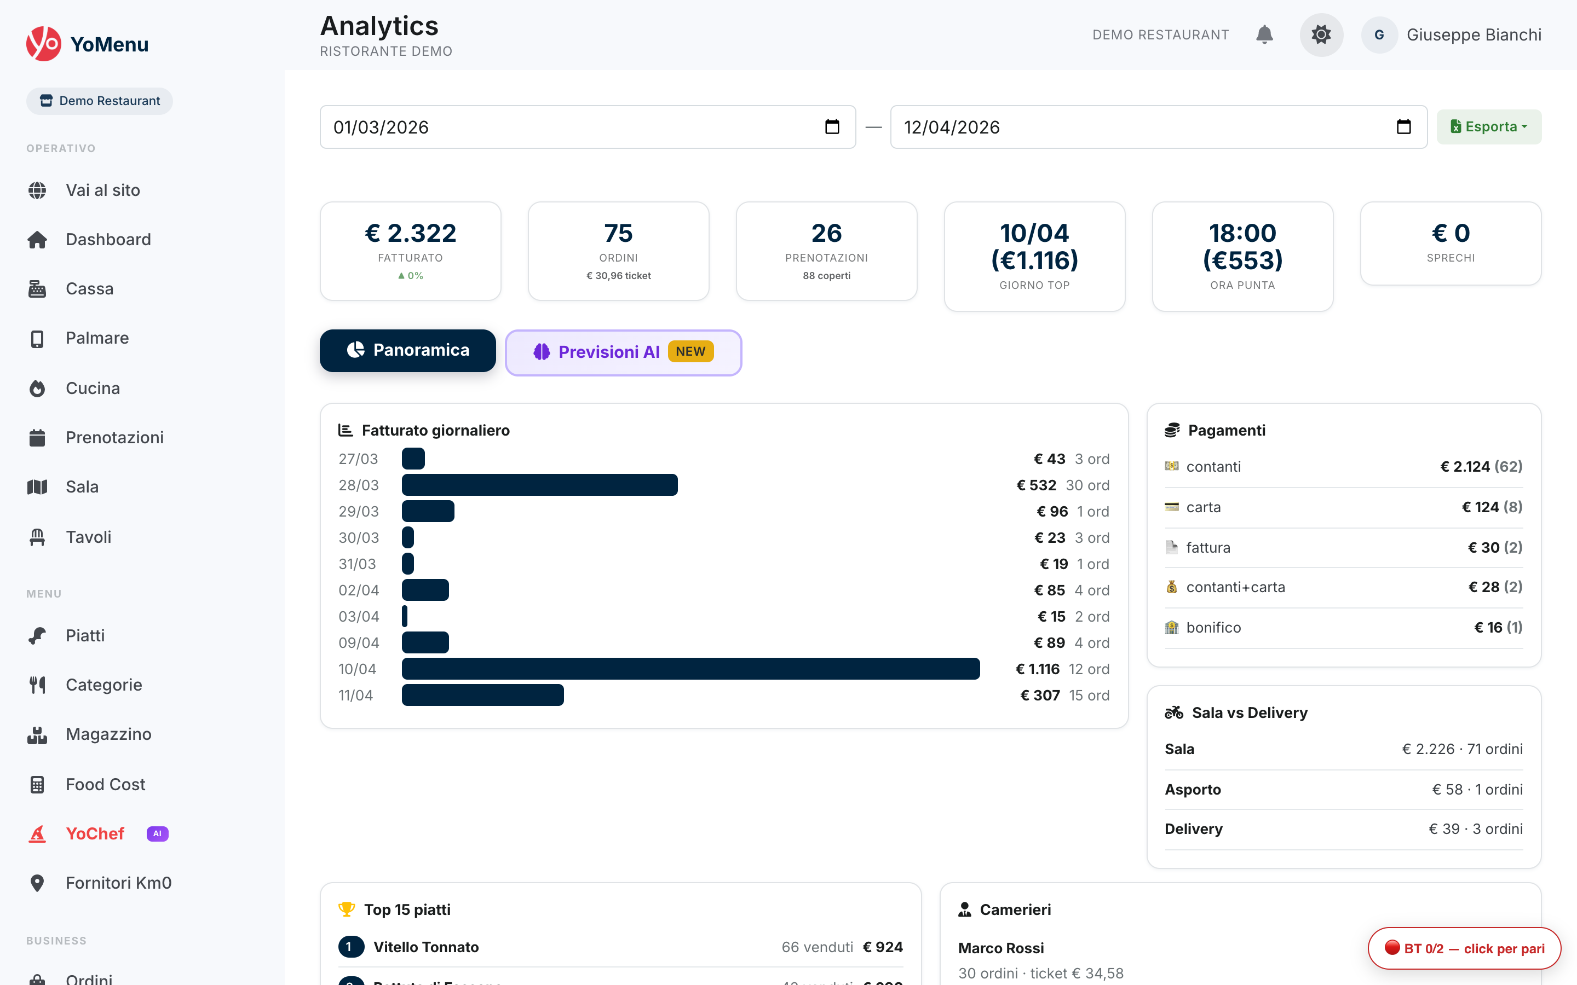Open the end date picker calendar
This screenshot has height=985, width=1577.
(1403, 126)
